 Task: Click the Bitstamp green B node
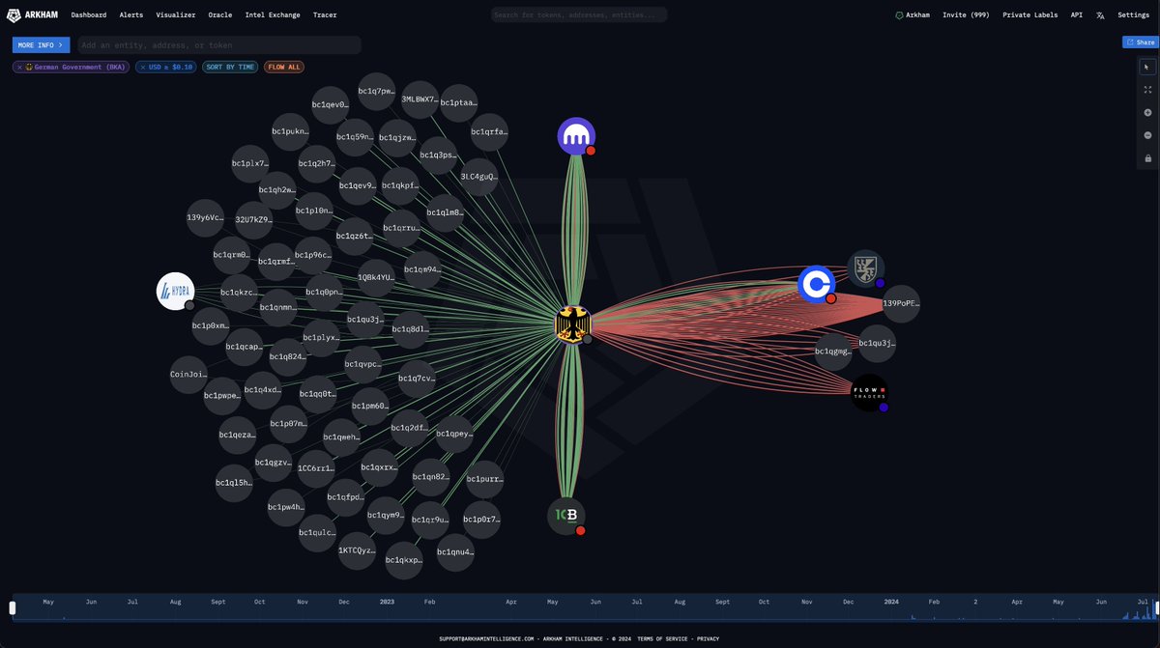tap(566, 516)
